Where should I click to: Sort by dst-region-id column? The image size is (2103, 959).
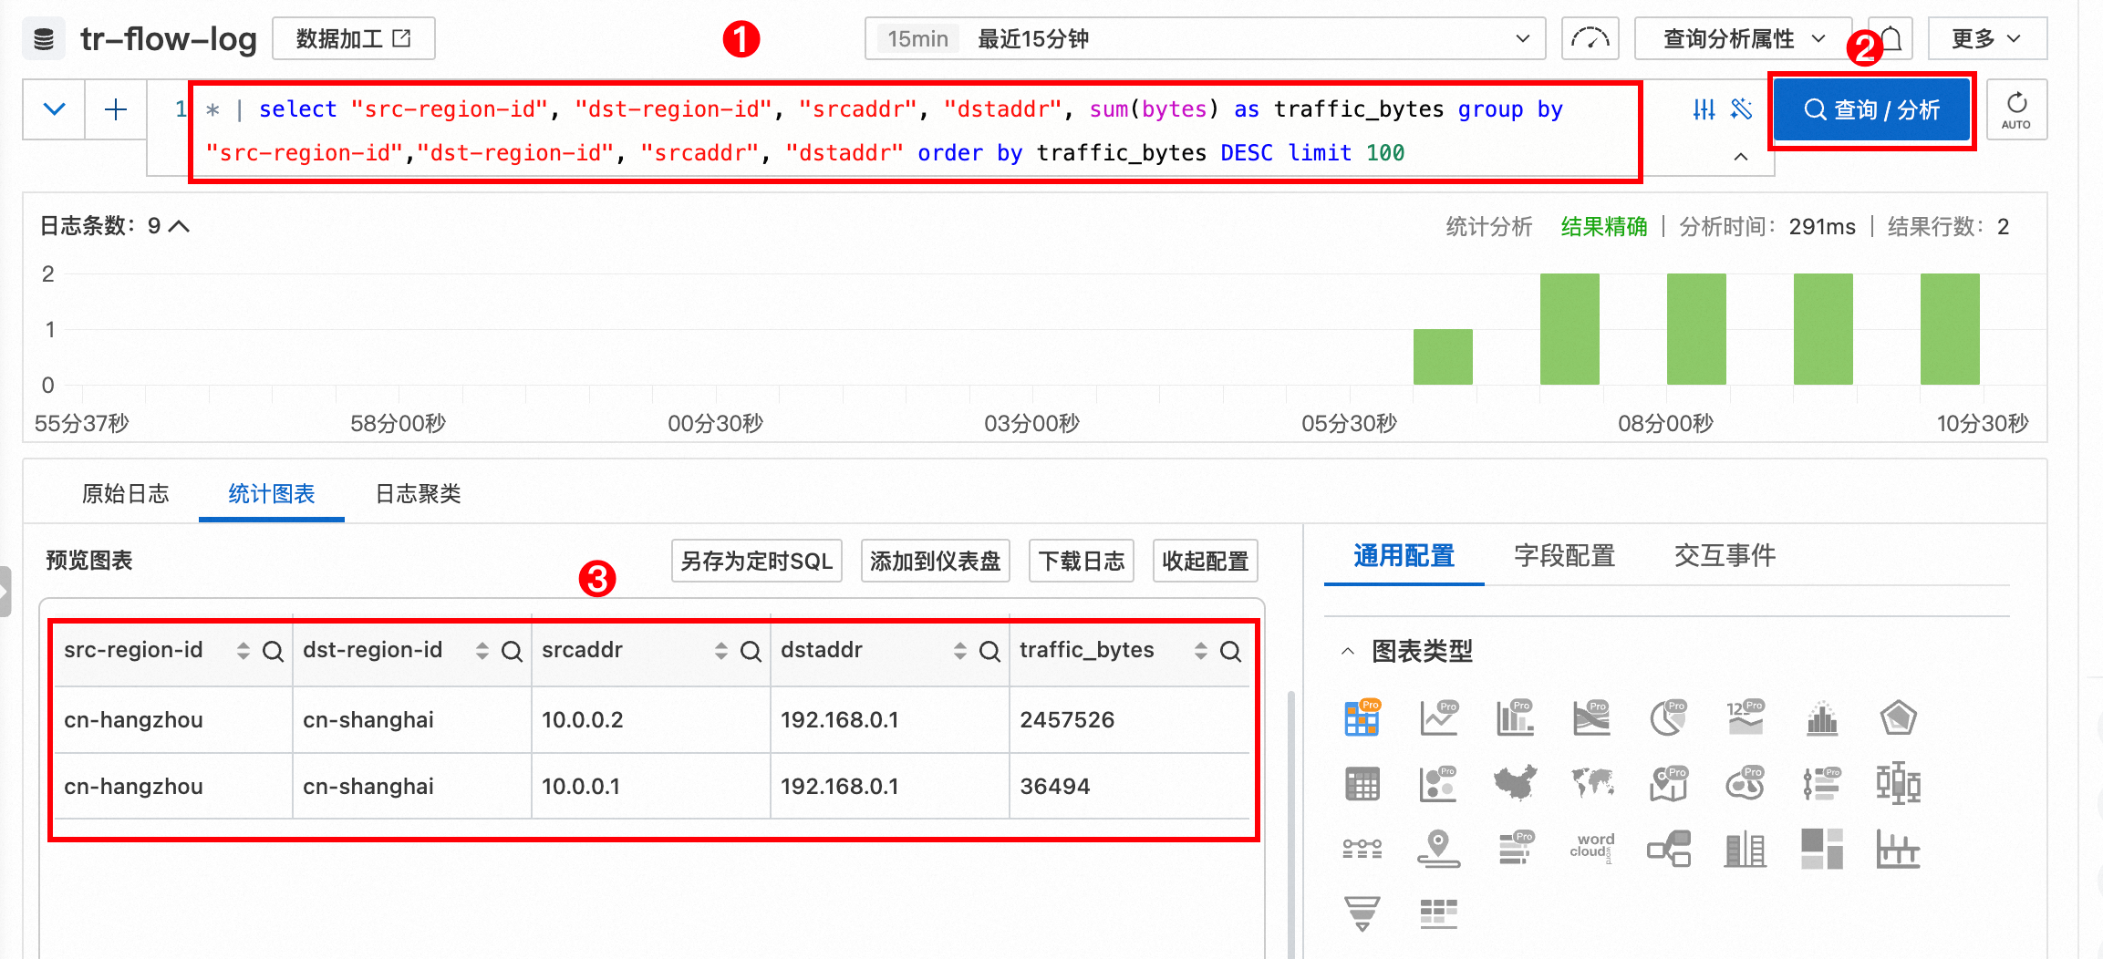pyautogui.click(x=482, y=651)
